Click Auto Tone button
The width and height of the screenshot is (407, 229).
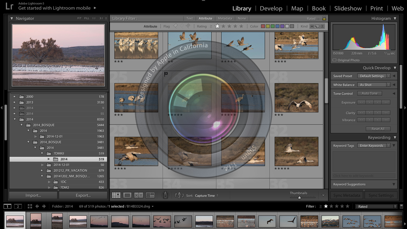click(369, 94)
